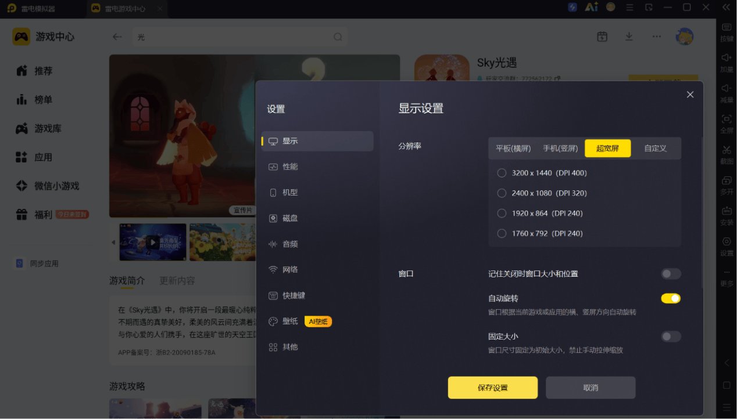Screen dimensions: 737x419
Task: Click the AI壁纸 badge
Action: coord(318,321)
